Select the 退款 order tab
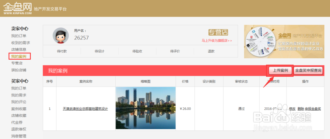The width and height of the screenshot is (330, 139). point(211,51)
